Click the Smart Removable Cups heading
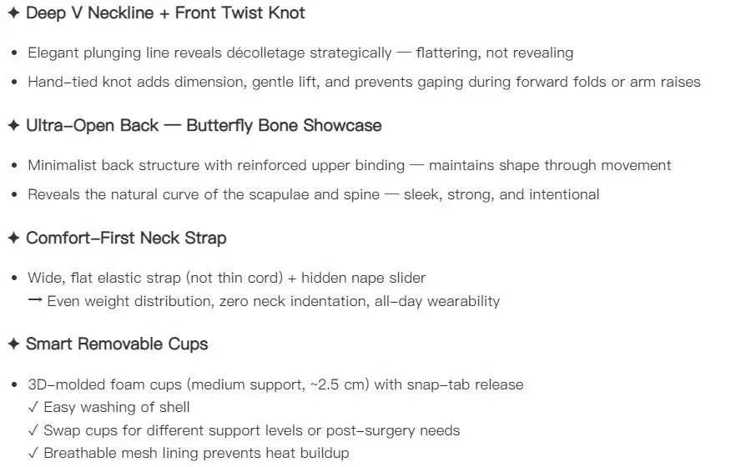The width and height of the screenshot is (741, 467). click(117, 344)
